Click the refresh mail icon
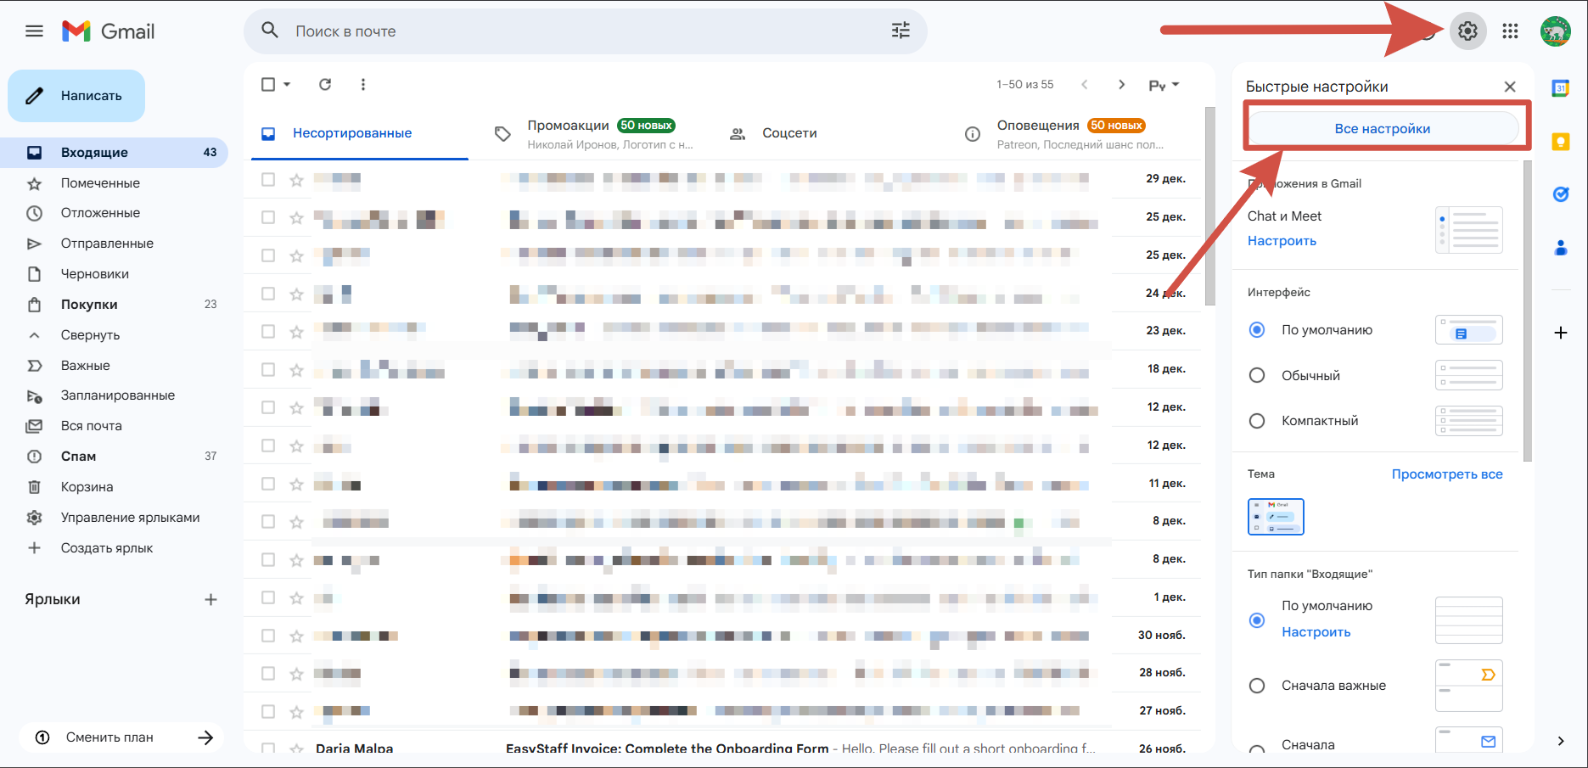 tap(325, 84)
